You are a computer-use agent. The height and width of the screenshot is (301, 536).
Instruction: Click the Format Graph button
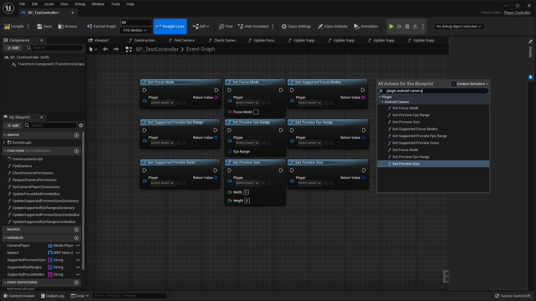click(101, 26)
